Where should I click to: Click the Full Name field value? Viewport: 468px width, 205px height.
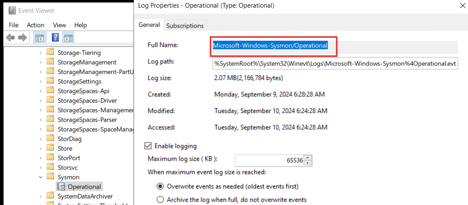pos(270,46)
